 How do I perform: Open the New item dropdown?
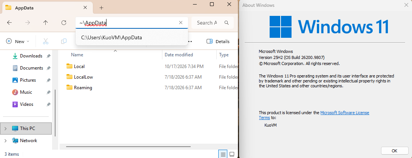18,41
